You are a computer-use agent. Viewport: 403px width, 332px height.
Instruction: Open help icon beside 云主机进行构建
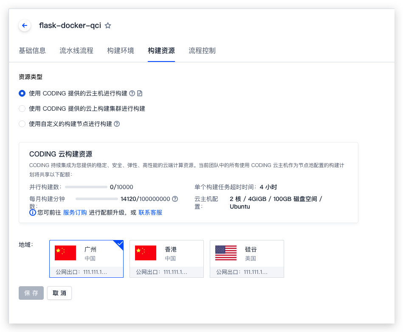(x=132, y=93)
